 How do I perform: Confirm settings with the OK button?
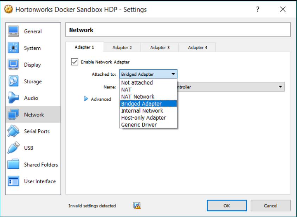[226, 205]
